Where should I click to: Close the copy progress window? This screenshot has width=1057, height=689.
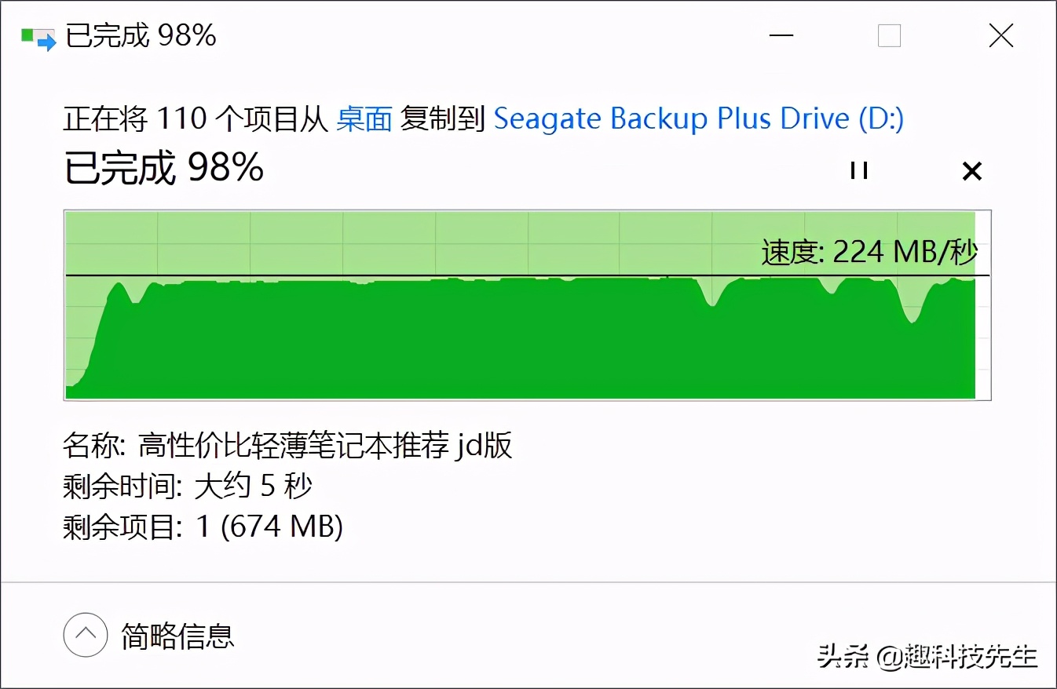[x=1000, y=36]
